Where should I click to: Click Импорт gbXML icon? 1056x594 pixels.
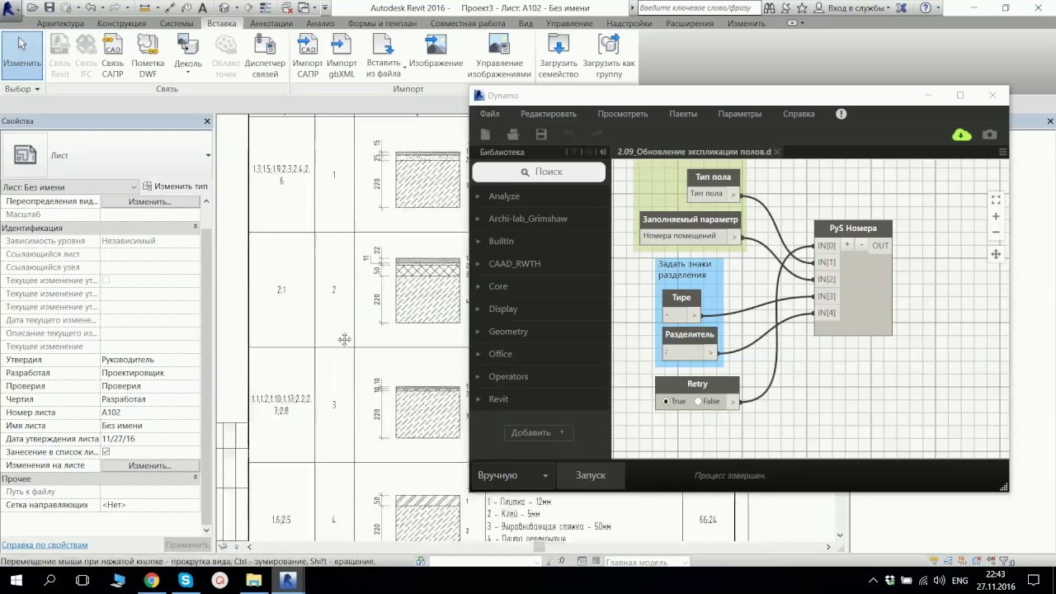coord(342,56)
